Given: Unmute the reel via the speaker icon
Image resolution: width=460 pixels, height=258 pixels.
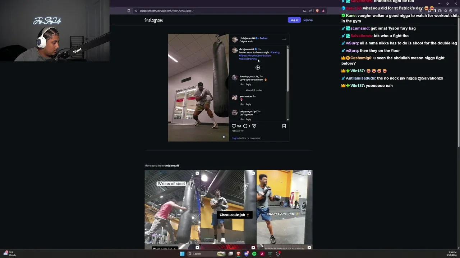Looking at the screenshot, I should (x=224, y=137).
